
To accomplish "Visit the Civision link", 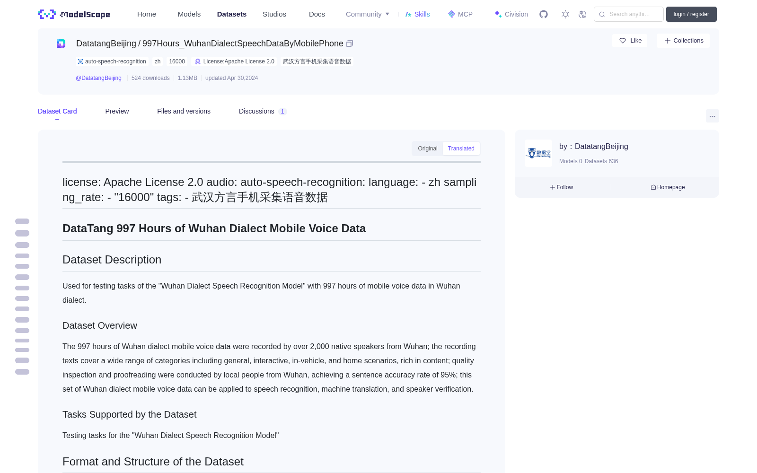I will click(x=511, y=14).
